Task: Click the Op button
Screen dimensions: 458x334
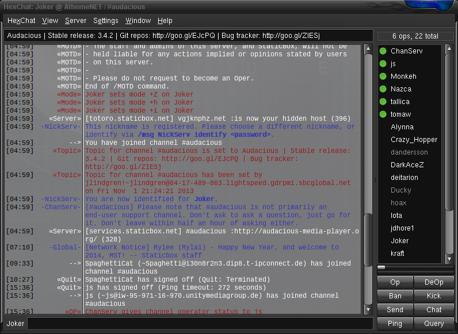Action: (395, 282)
